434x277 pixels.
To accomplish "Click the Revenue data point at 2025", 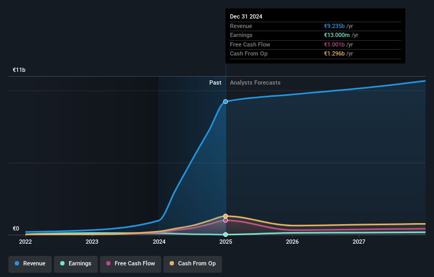I will pyautogui.click(x=226, y=101).
